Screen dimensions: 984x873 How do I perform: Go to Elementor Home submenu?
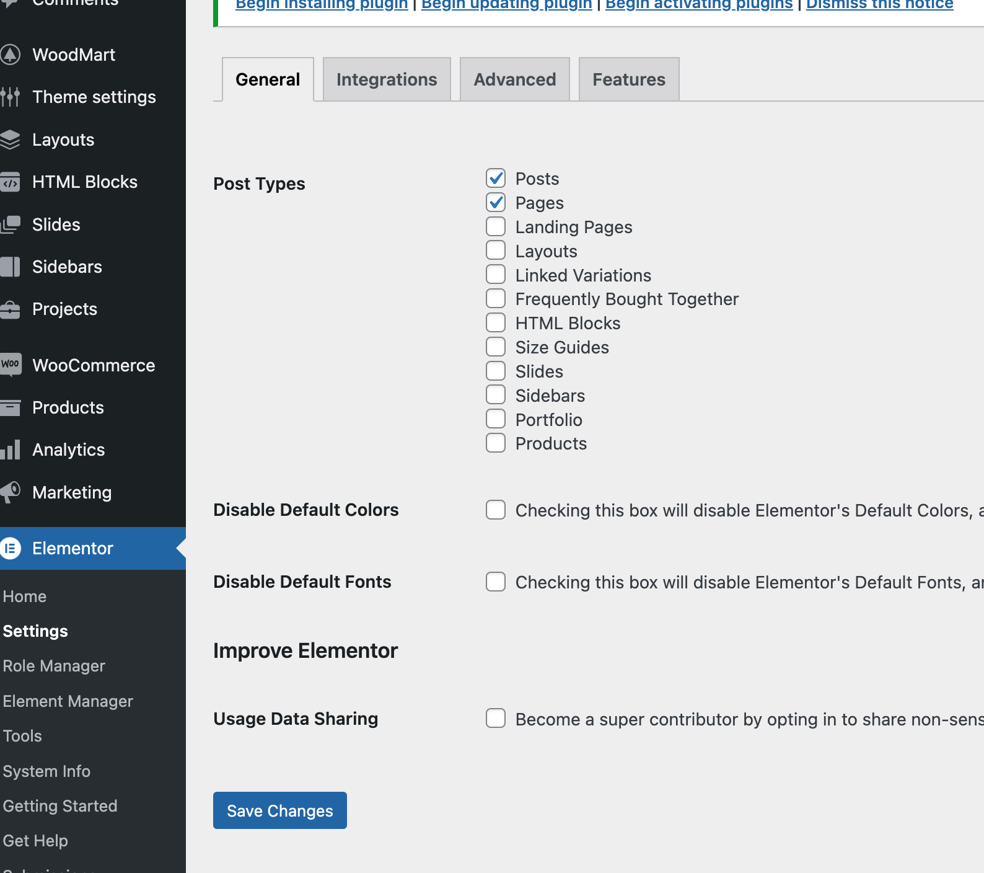[x=25, y=596]
